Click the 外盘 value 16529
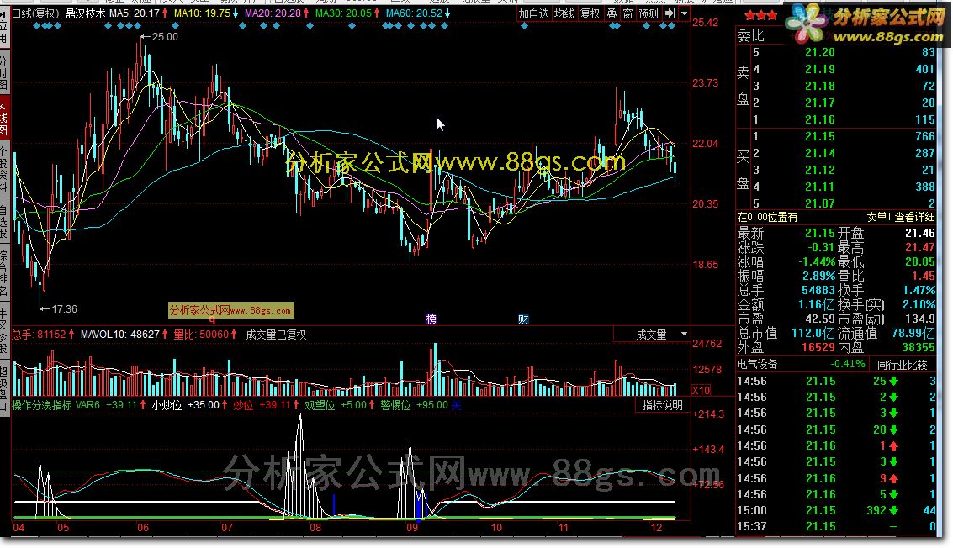 pyautogui.click(x=818, y=347)
